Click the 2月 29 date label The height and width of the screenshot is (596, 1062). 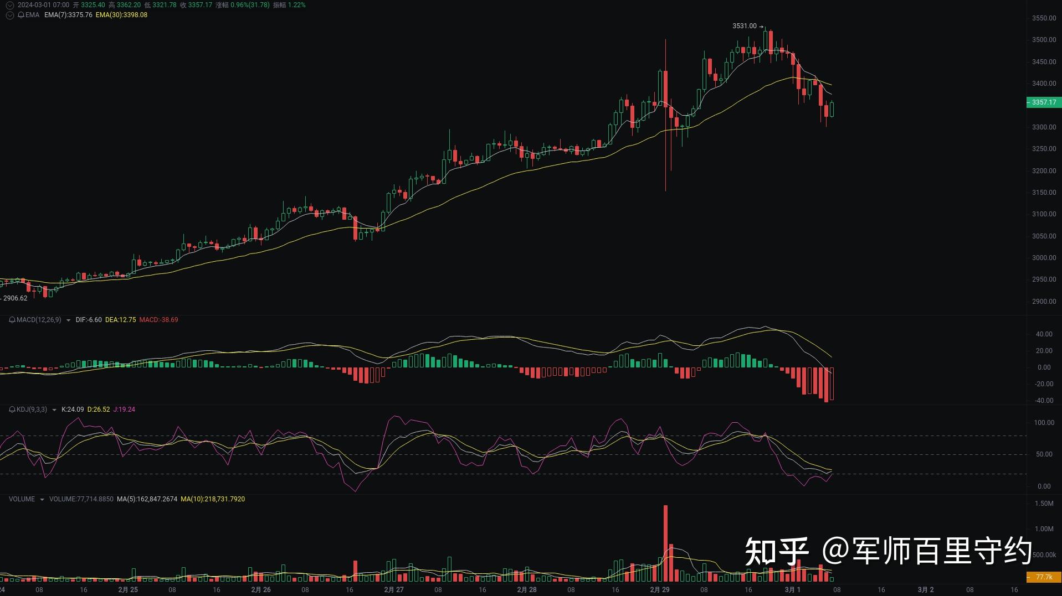point(660,590)
